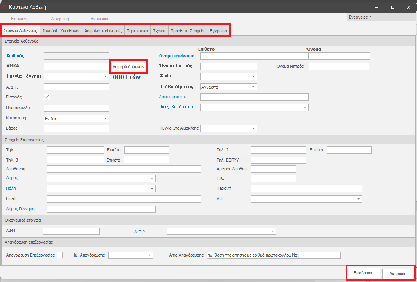The width and height of the screenshot is (417, 282).
Task: Expand the Κατάσταση dropdown list
Action: click(106, 119)
